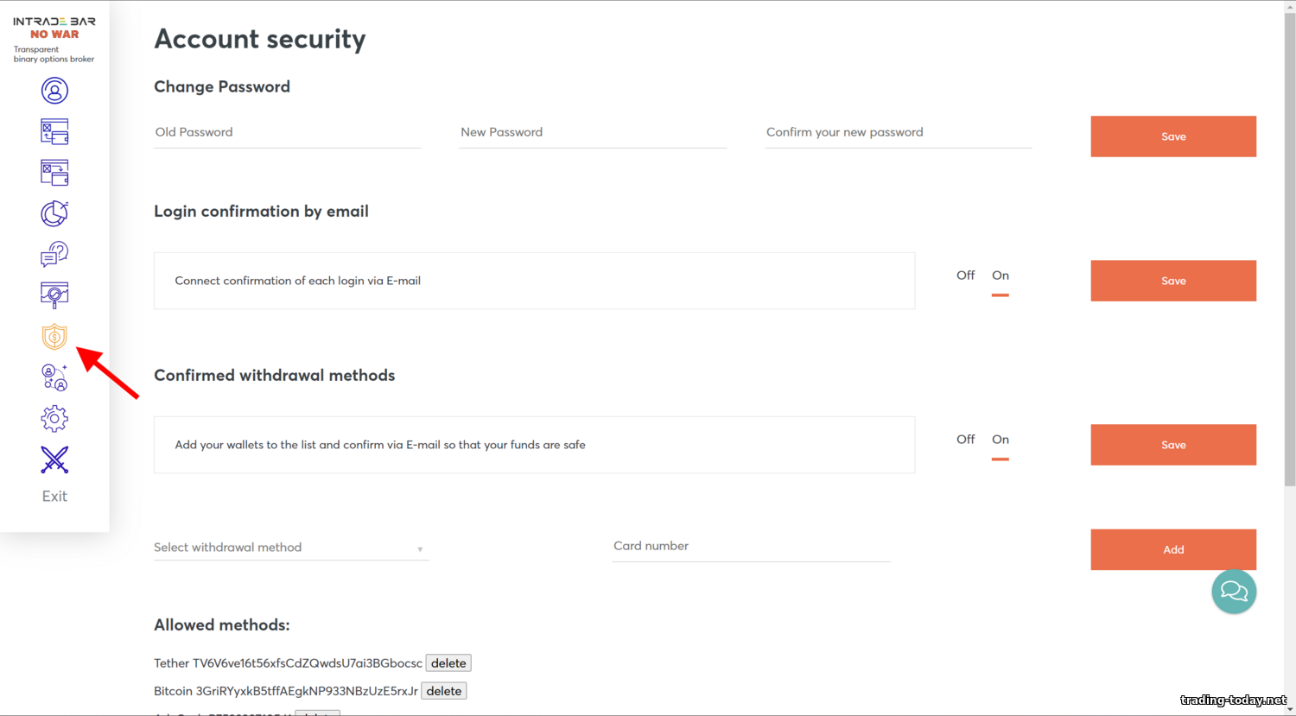This screenshot has width=1296, height=716.
Task: Delete the Tether wallet entry
Action: pos(448,663)
